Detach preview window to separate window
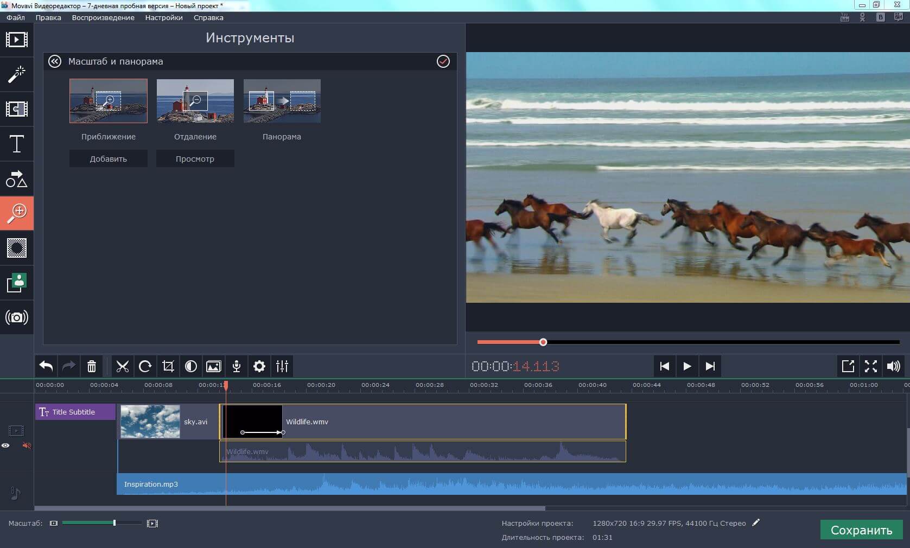Screen dimensions: 910x548 tap(848, 366)
